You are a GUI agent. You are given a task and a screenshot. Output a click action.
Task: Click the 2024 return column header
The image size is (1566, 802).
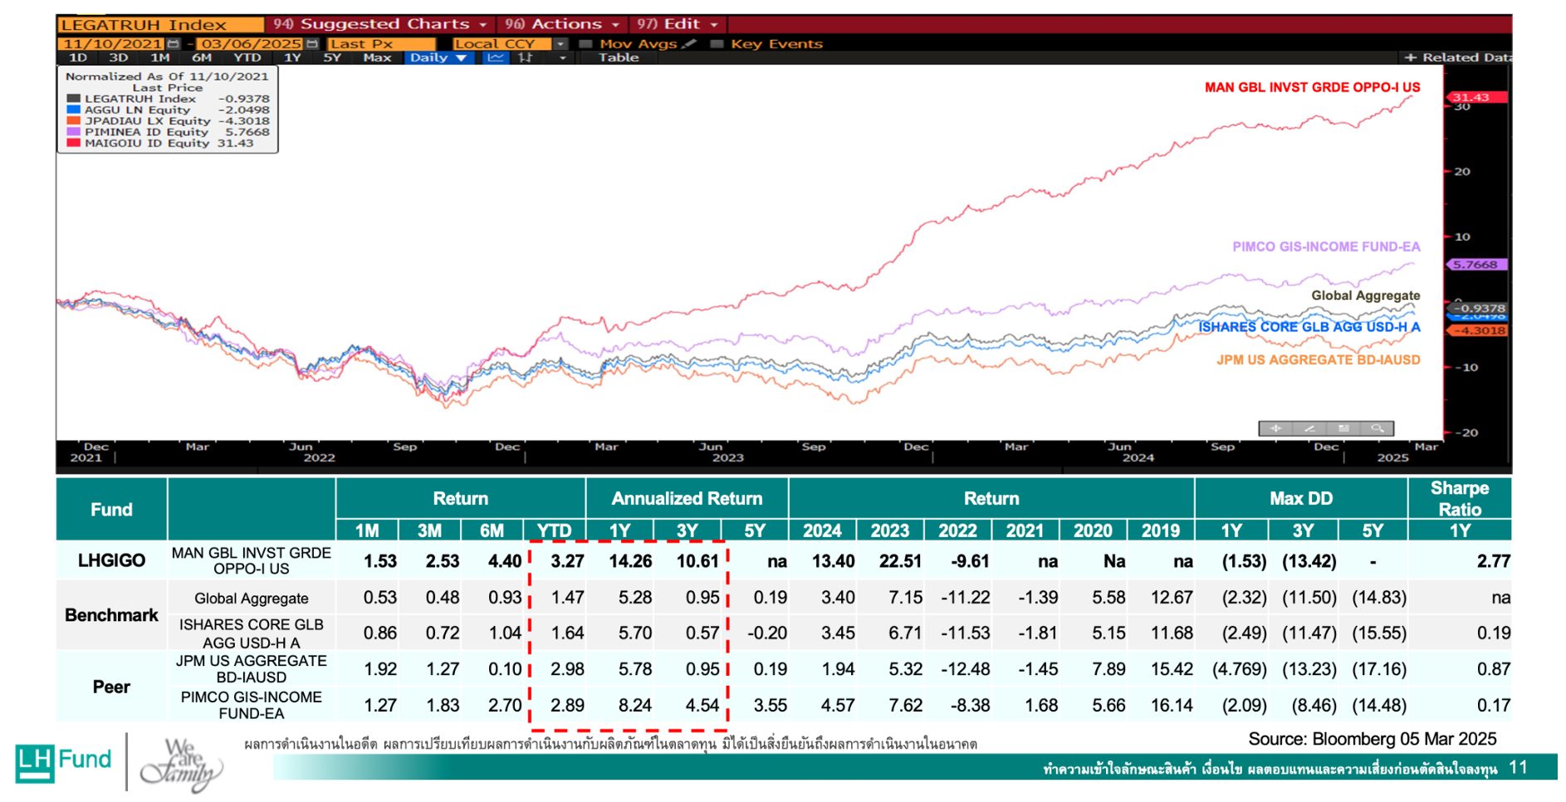(822, 531)
